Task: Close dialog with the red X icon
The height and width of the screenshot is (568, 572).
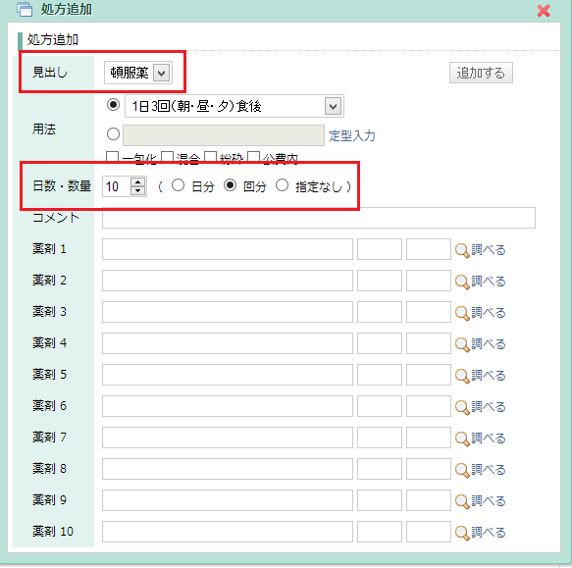Action: (544, 11)
